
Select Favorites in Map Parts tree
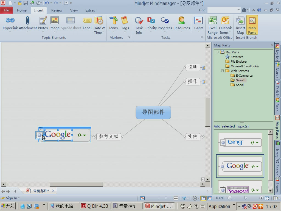coord(237,57)
